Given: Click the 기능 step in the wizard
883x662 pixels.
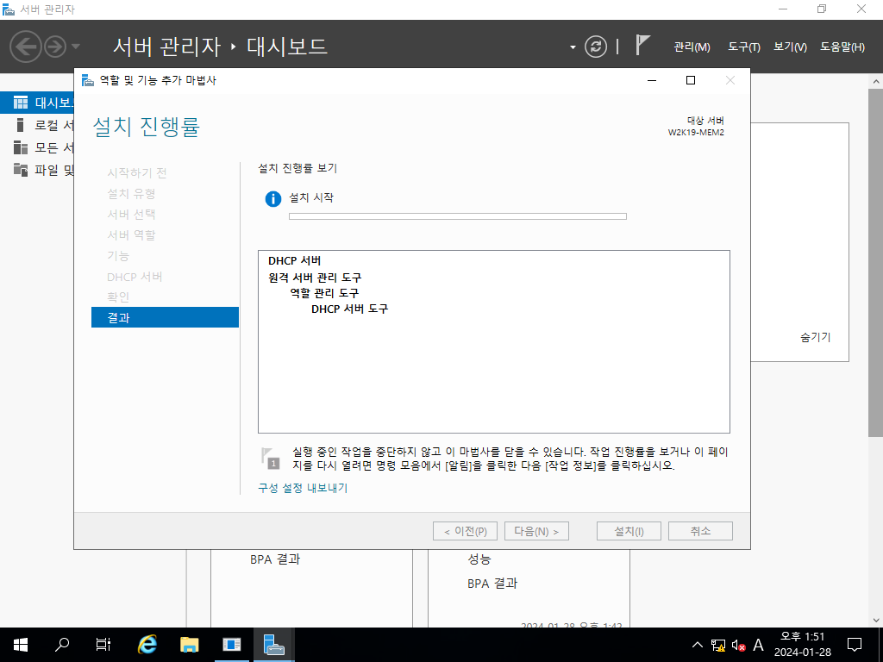Looking at the screenshot, I should coord(118,255).
